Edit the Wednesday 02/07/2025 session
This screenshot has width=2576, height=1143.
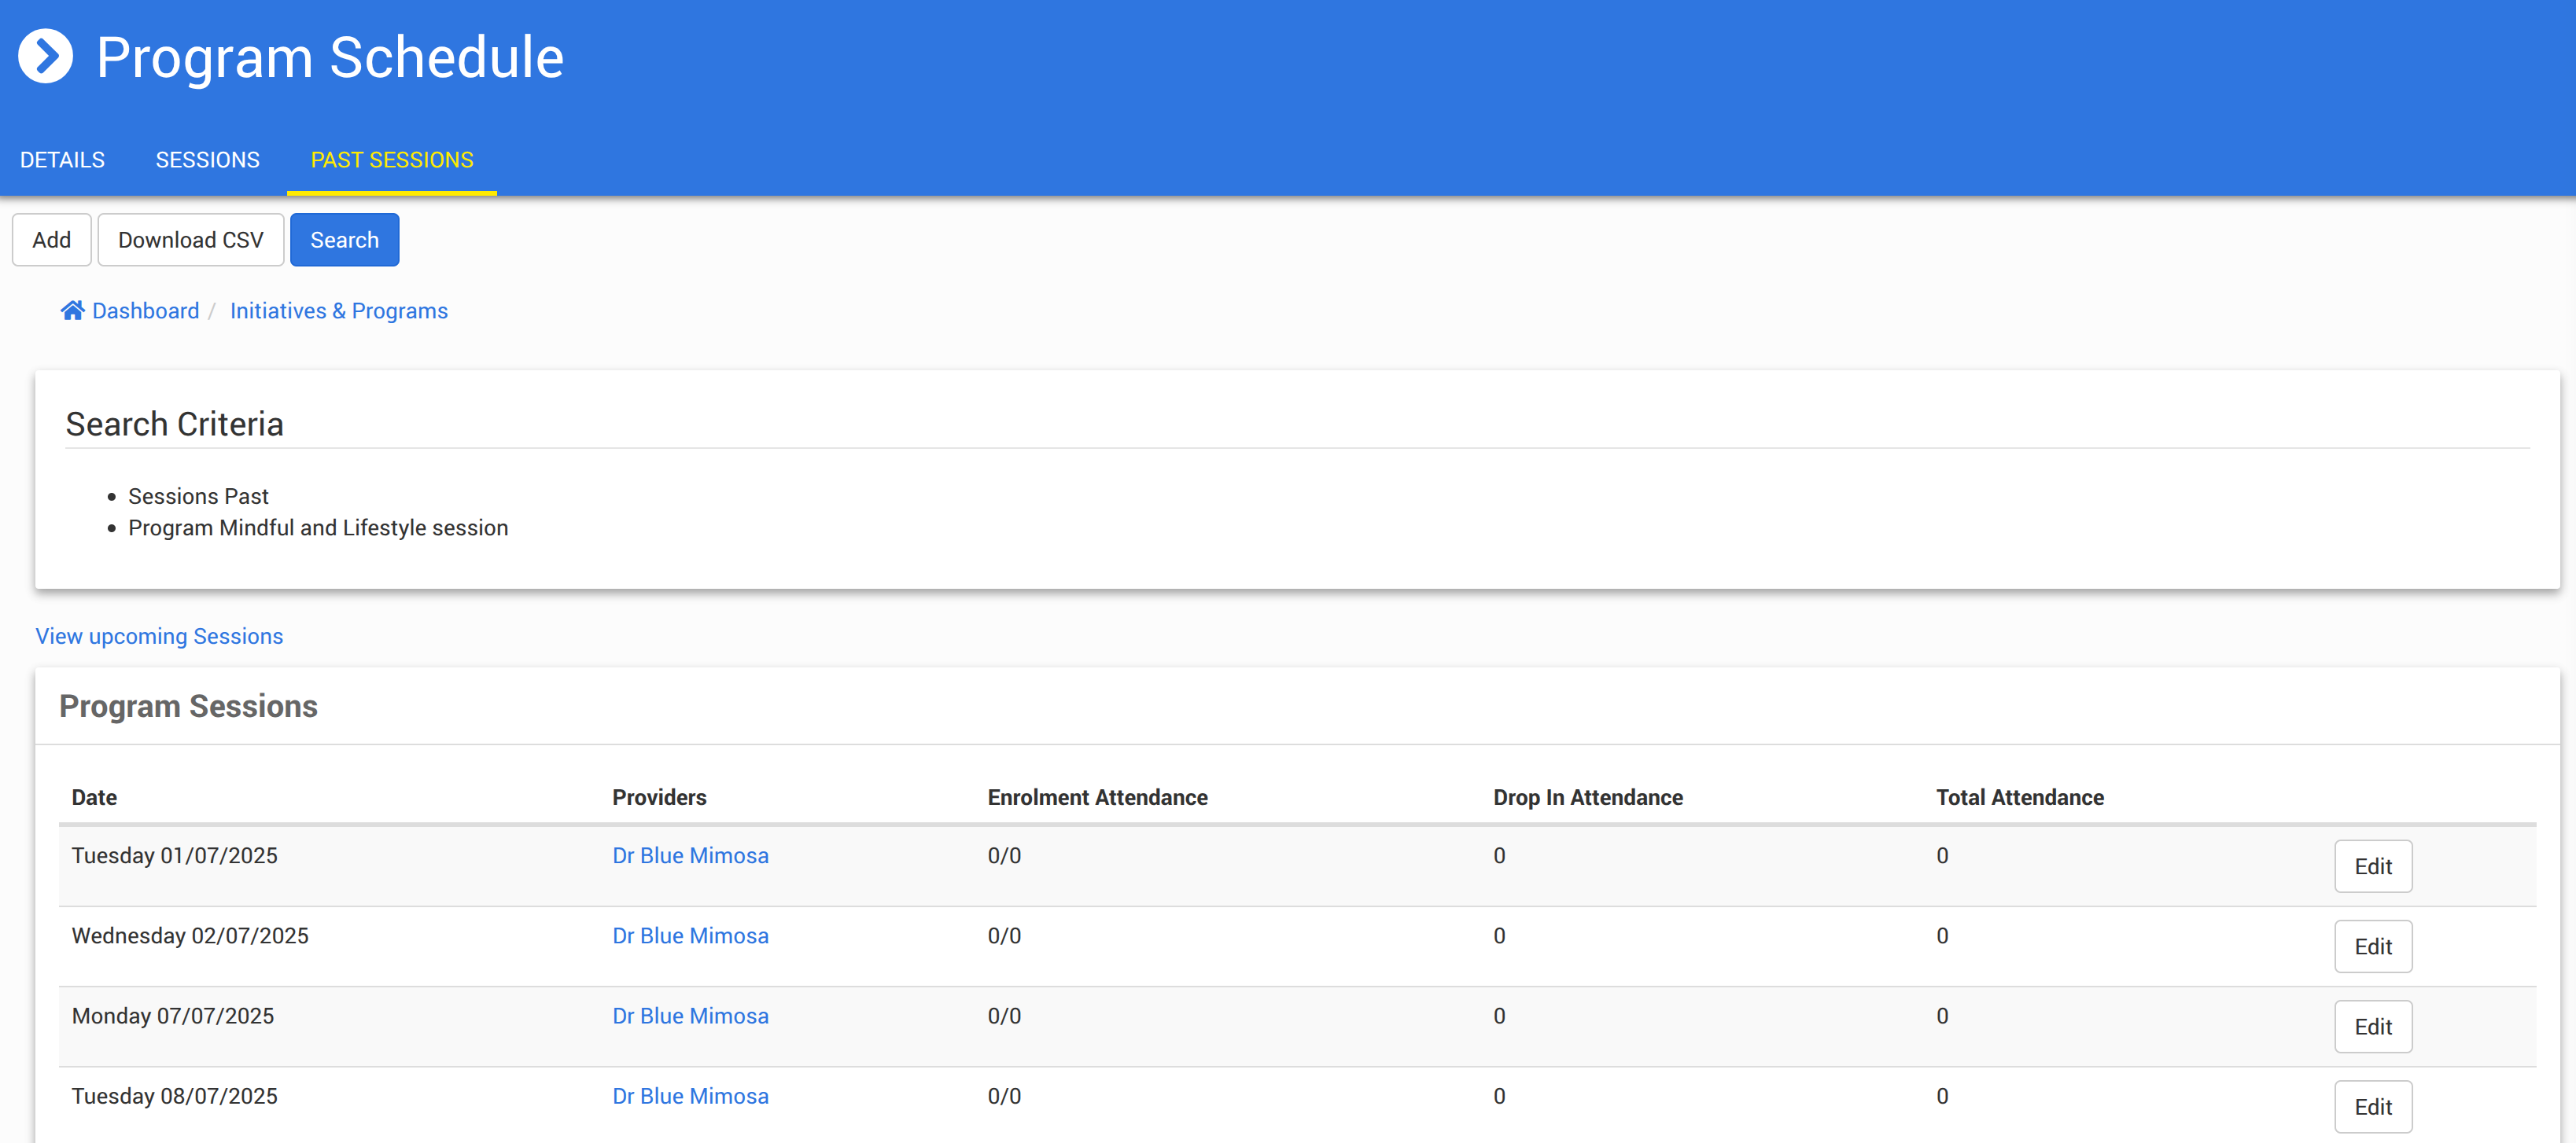click(x=2372, y=946)
